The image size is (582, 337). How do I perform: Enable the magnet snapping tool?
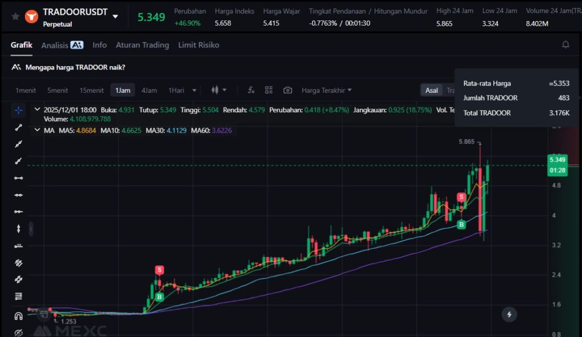pyautogui.click(x=19, y=316)
